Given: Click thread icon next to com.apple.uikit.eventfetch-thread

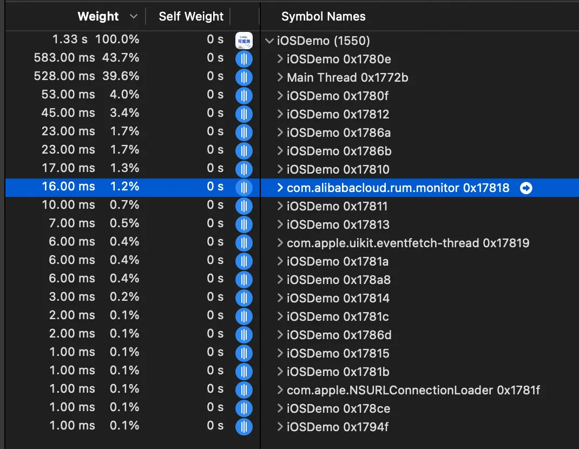Looking at the screenshot, I should [x=244, y=243].
